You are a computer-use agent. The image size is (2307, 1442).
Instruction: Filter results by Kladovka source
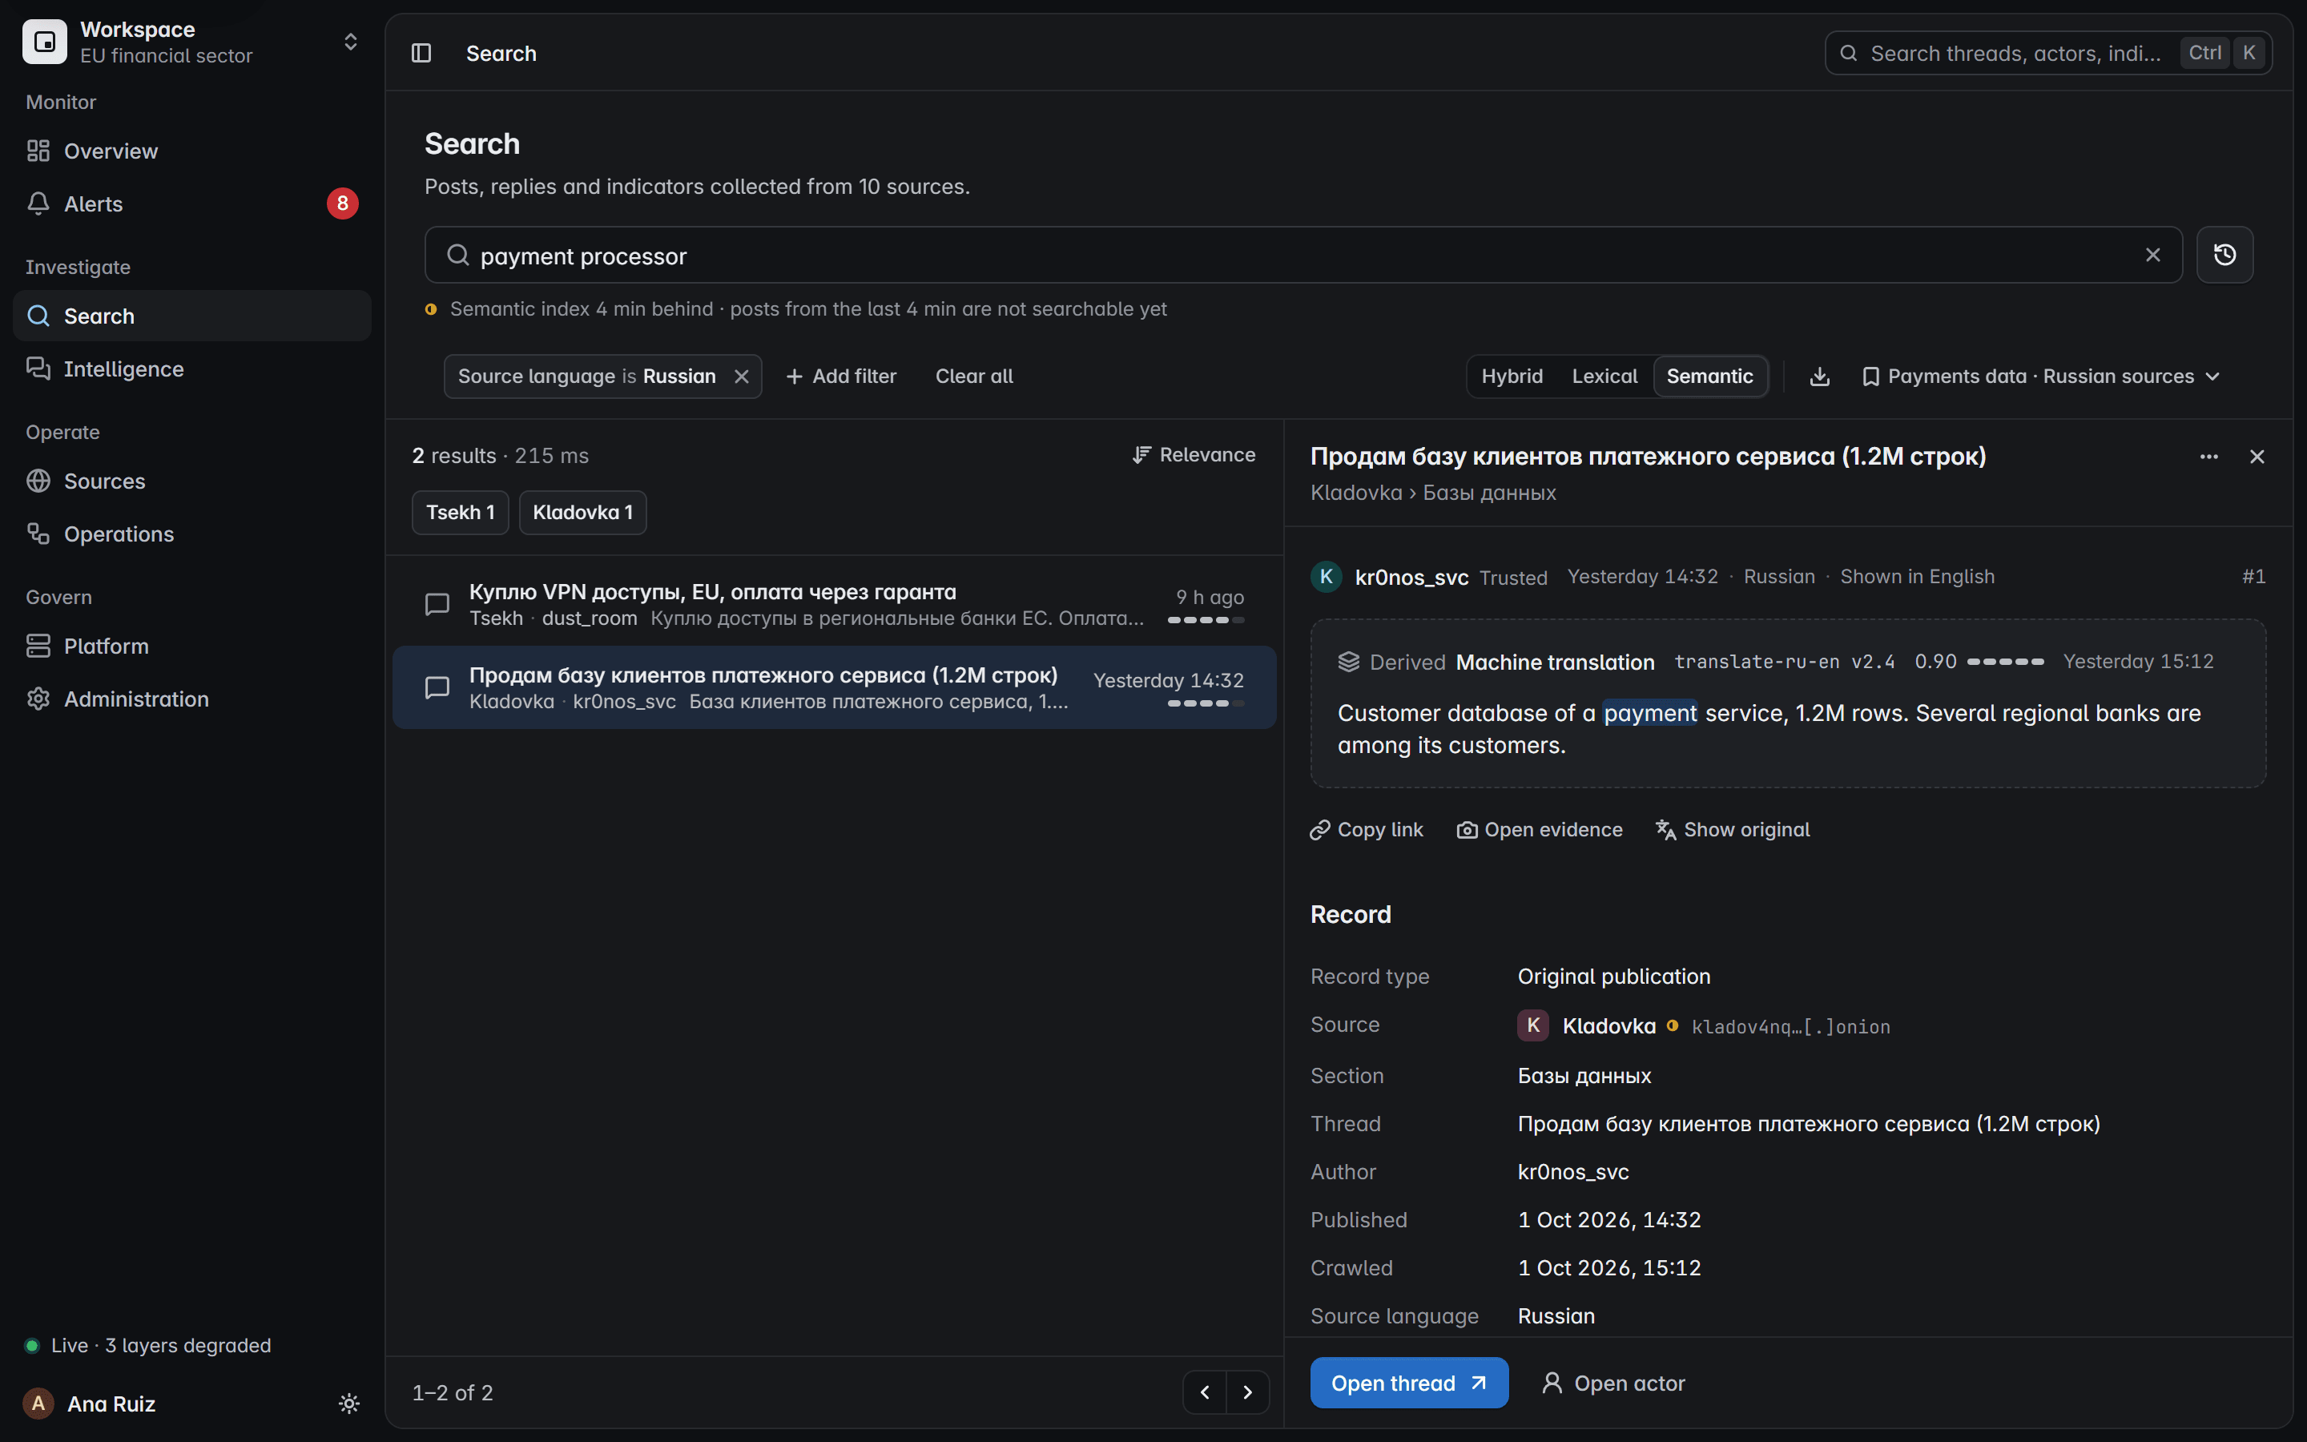(582, 513)
